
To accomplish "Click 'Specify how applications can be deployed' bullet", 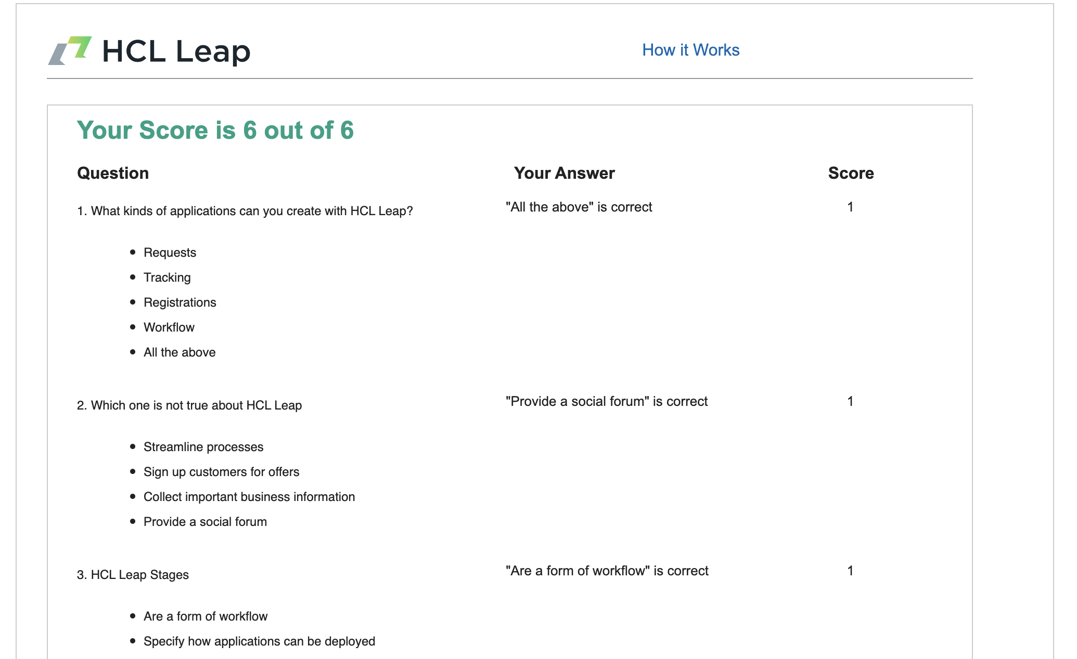I will tap(259, 641).
